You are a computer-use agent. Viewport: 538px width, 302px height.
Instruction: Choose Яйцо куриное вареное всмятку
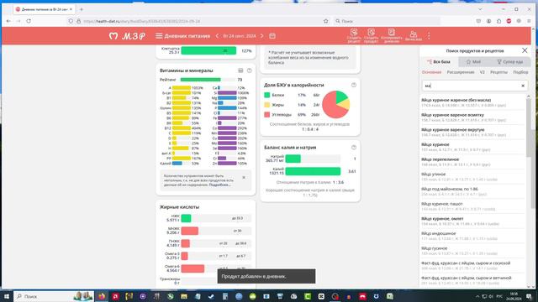472,117
